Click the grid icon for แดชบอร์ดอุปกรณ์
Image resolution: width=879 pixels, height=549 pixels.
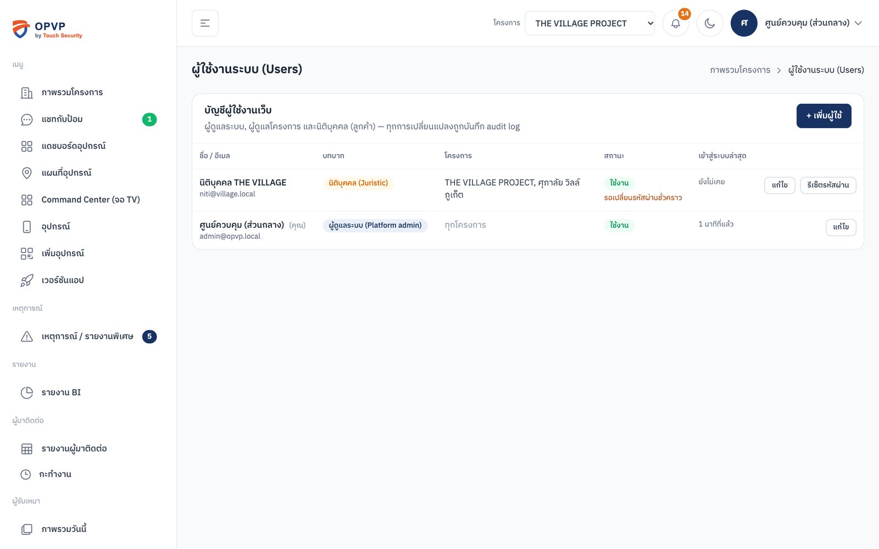point(26,147)
